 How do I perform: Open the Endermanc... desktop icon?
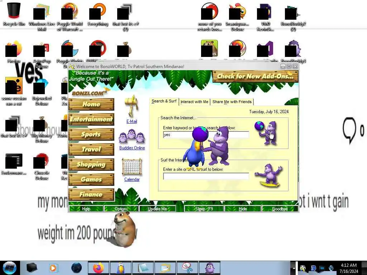point(14,164)
